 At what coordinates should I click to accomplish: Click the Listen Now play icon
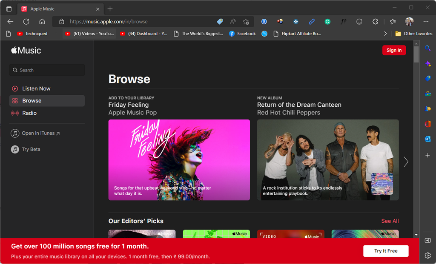(15, 88)
